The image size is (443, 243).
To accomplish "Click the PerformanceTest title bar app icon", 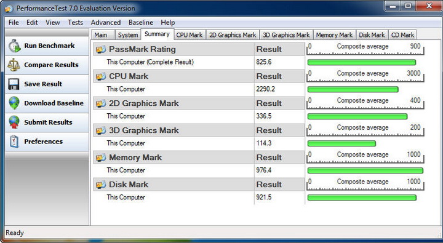I will [9, 9].
